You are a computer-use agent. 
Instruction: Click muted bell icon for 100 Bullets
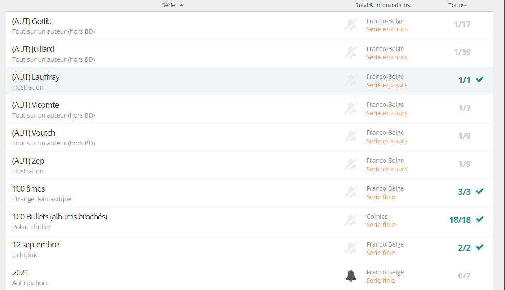[x=351, y=220]
